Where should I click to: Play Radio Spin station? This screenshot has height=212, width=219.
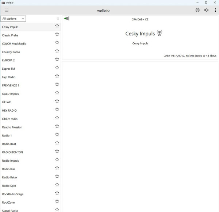click(x=30, y=186)
